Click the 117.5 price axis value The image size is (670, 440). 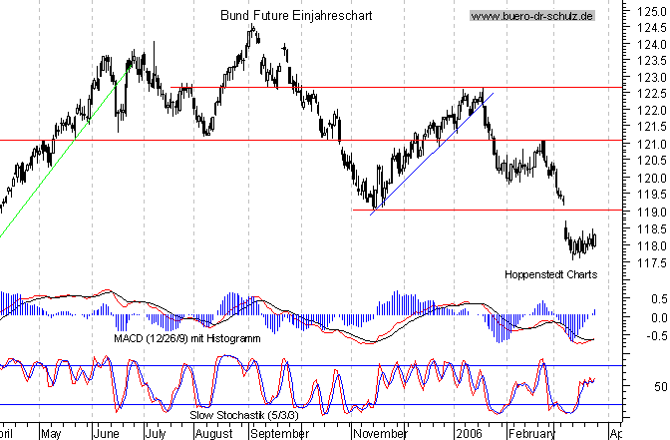coord(649,263)
